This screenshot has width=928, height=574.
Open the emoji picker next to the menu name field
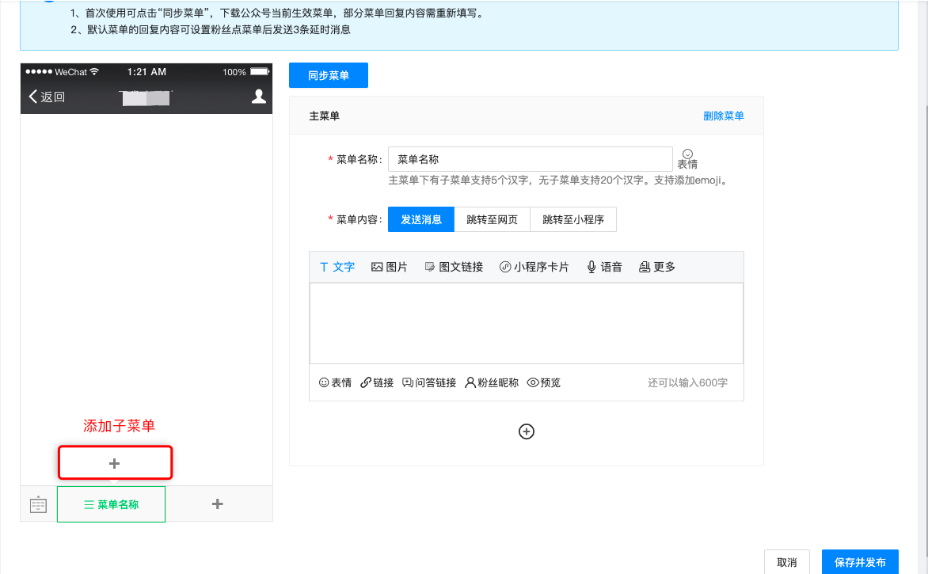point(687,154)
